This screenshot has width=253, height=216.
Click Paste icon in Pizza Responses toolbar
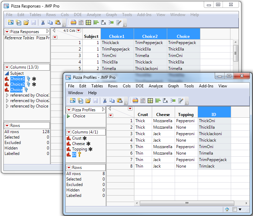pyautogui.click(x=58, y=23)
